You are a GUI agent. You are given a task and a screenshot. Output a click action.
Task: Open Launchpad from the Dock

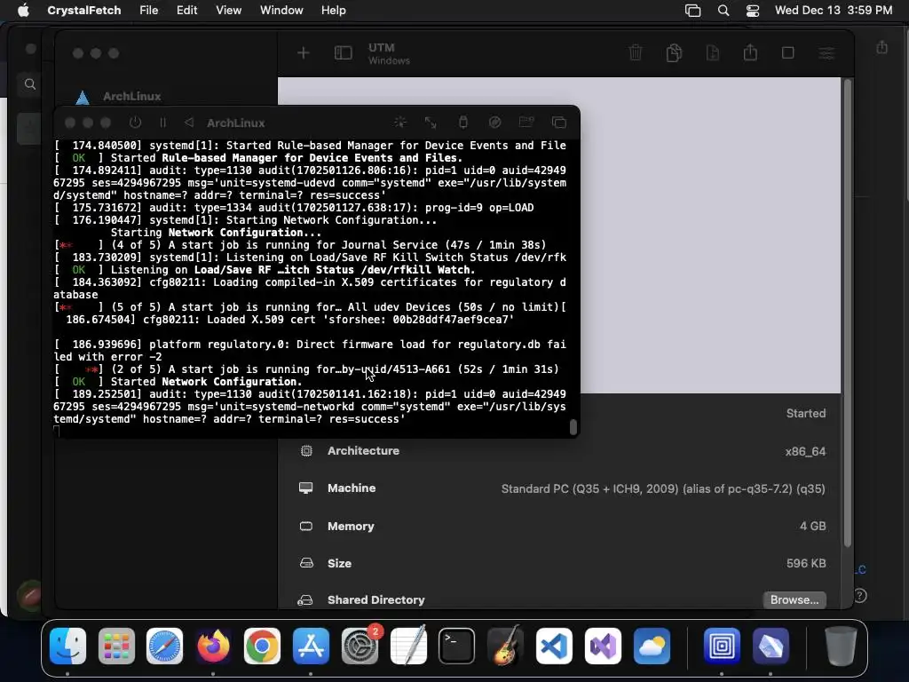click(116, 646)
